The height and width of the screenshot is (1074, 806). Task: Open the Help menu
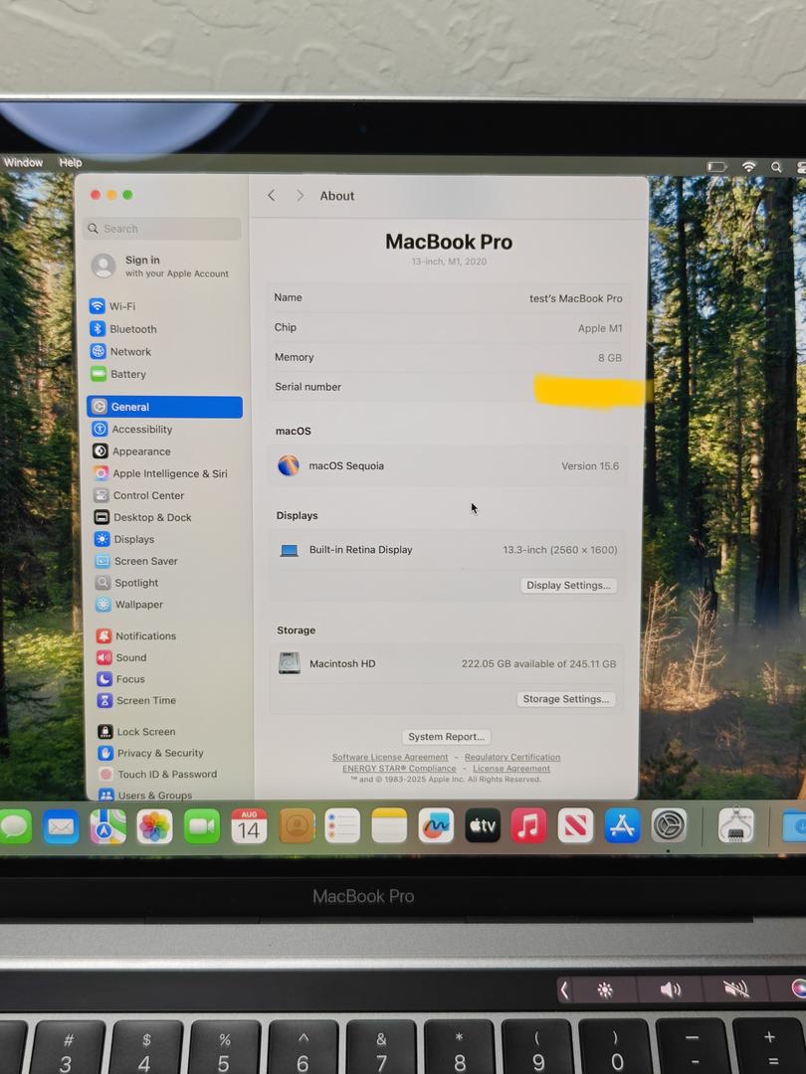(x=70, y=162)
